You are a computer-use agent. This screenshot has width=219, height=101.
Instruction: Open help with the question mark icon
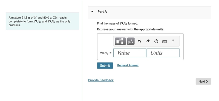(173, 41)
